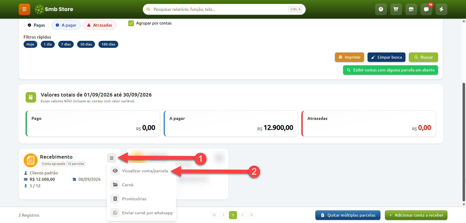The image size is (466, 223).
Task: Choose Promissórias from the card menu
Action: [x=142, y=199]
